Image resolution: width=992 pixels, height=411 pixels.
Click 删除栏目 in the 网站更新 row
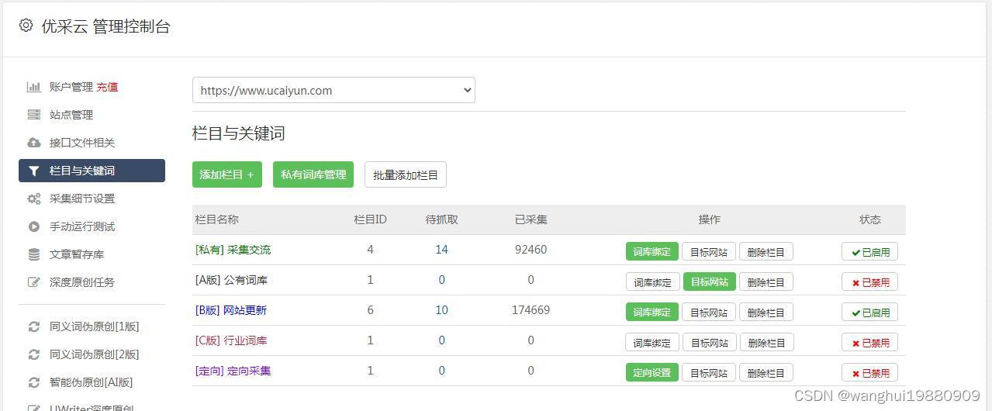click(x=766, y=312)
